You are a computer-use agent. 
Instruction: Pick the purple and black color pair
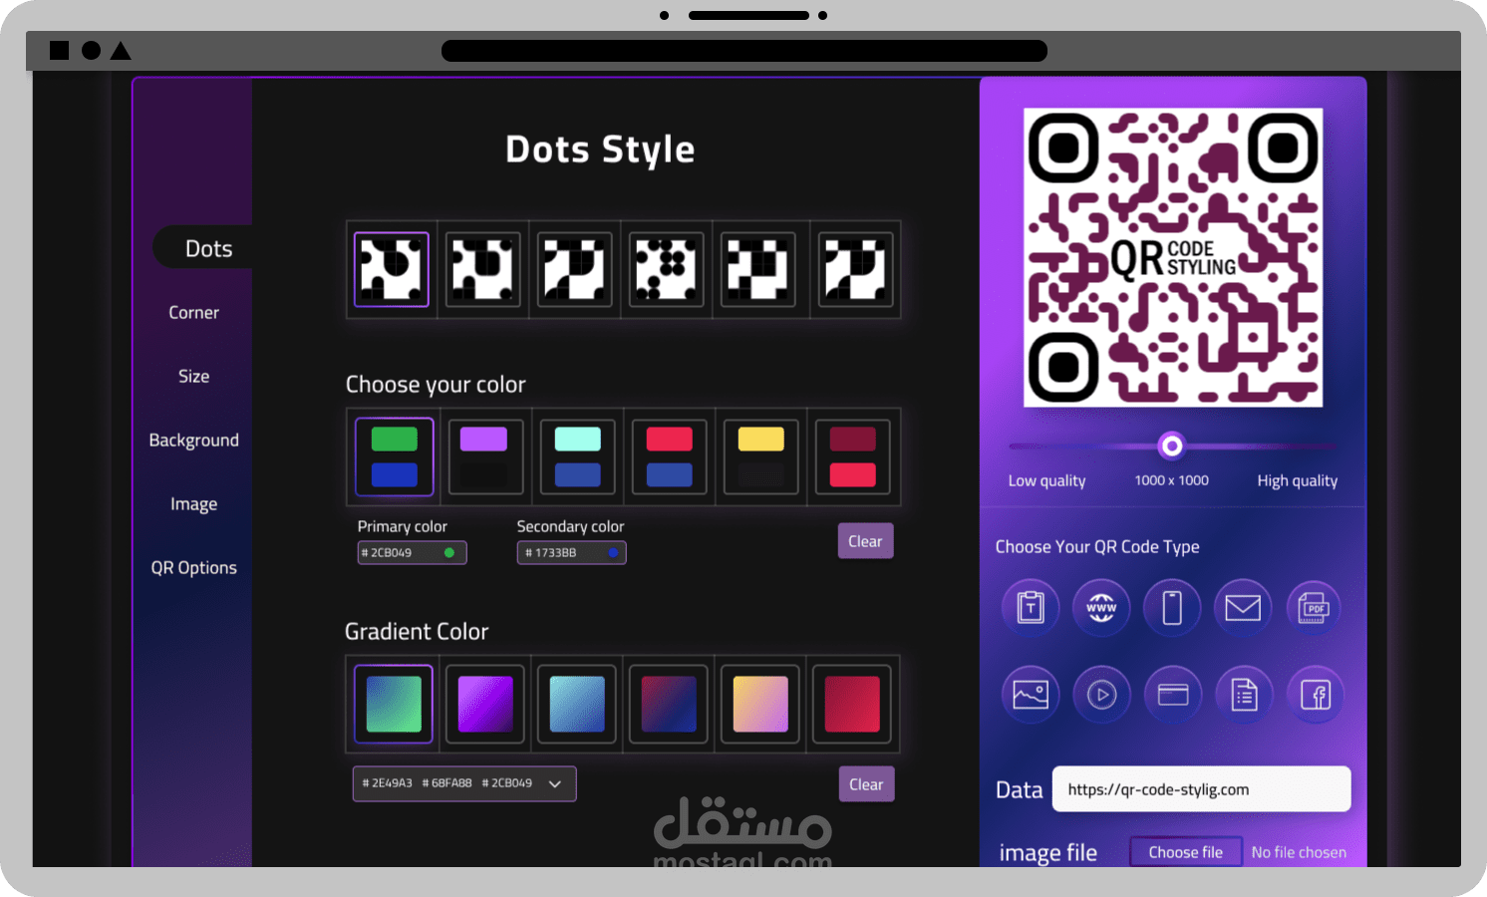click(485, 456)
